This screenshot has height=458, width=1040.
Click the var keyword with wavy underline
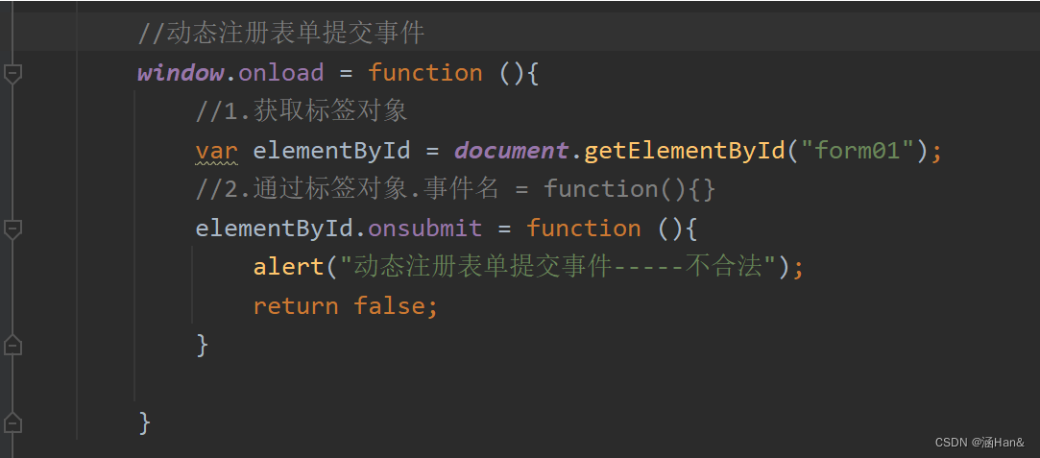tap(217, 151)
